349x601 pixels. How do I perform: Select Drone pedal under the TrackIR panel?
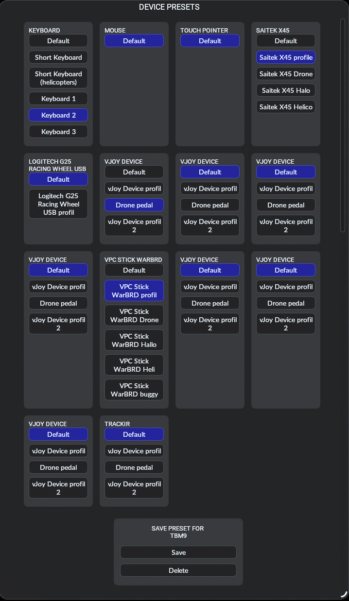tap(134, 467)
